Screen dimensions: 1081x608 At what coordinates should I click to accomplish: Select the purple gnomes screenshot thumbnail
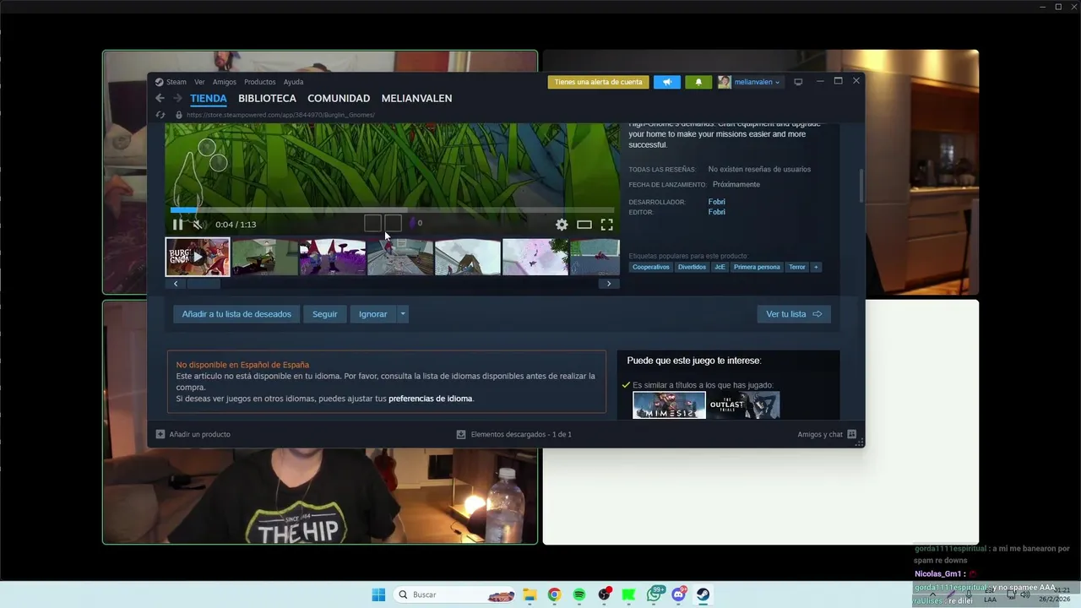click(333, 257)
